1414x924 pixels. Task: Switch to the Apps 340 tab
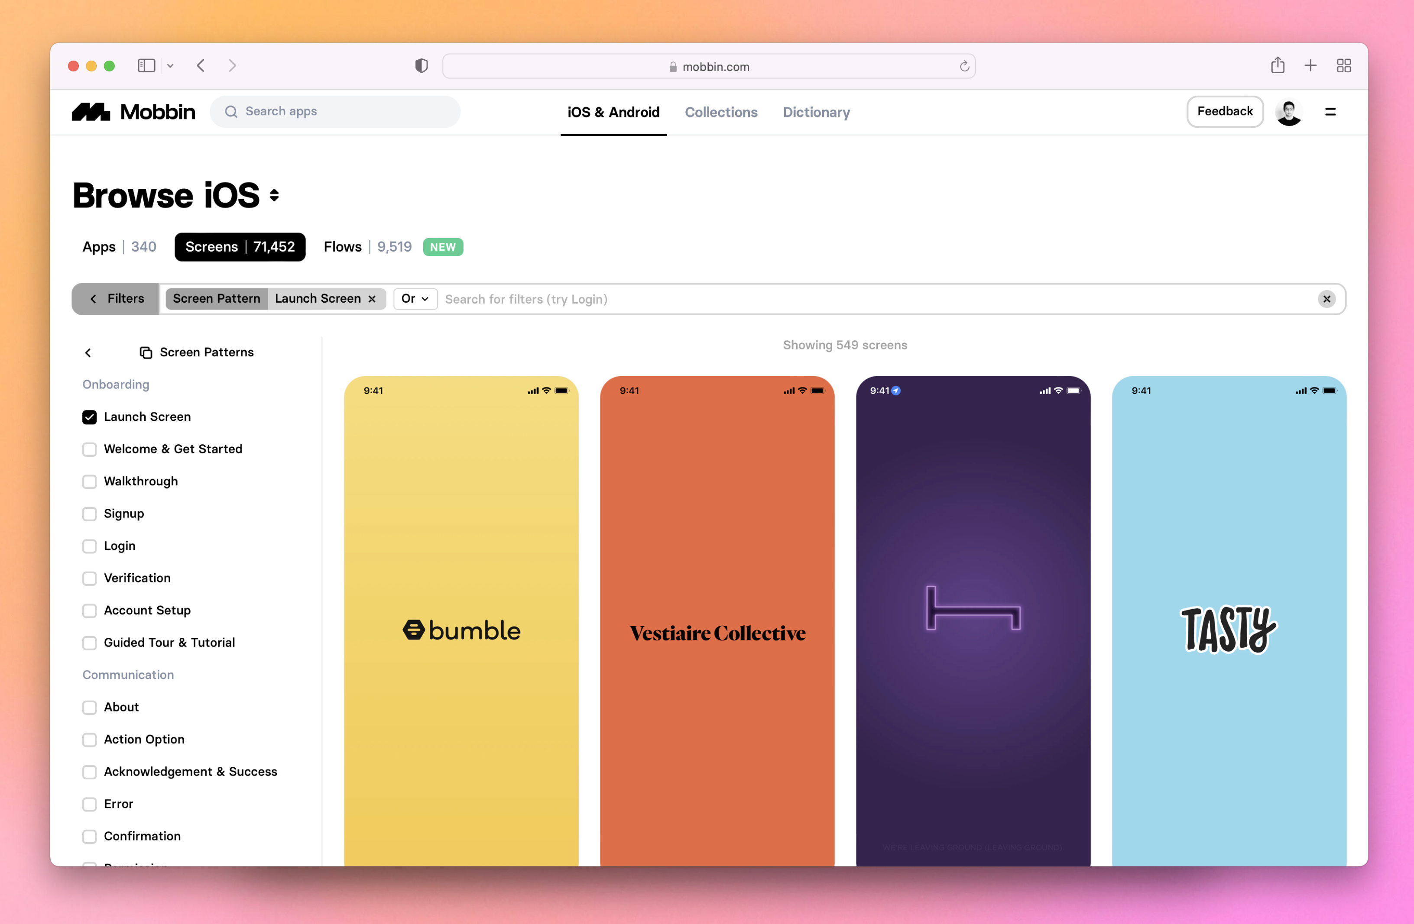pos(119,246)
